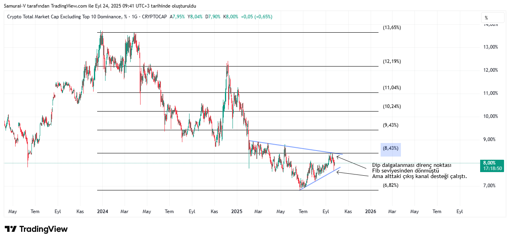Open the Samurai-V TradingView.com attribution text
Image resolution: width=510 pixels, height=241 pixels.
(100, 6)
